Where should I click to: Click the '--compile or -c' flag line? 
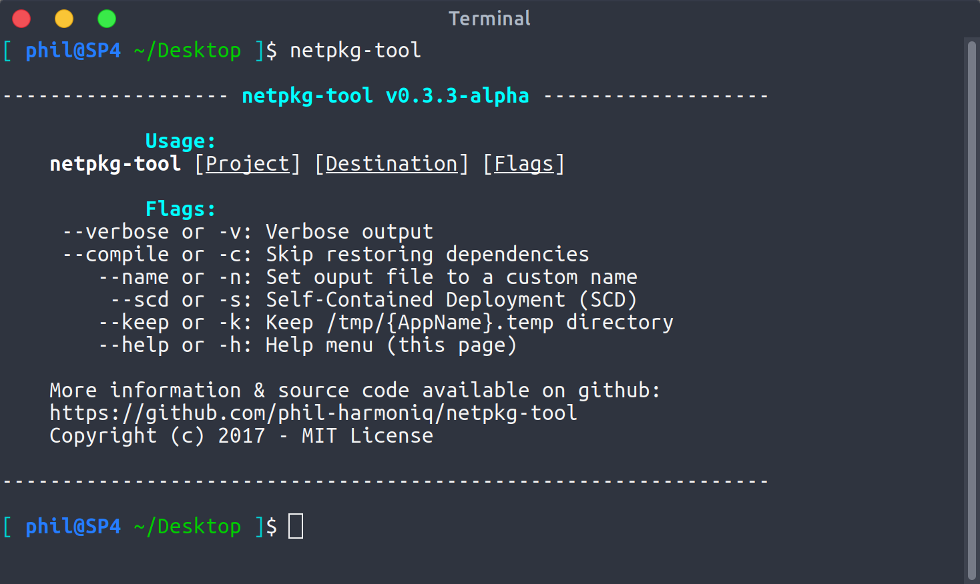tap(326, 255)
